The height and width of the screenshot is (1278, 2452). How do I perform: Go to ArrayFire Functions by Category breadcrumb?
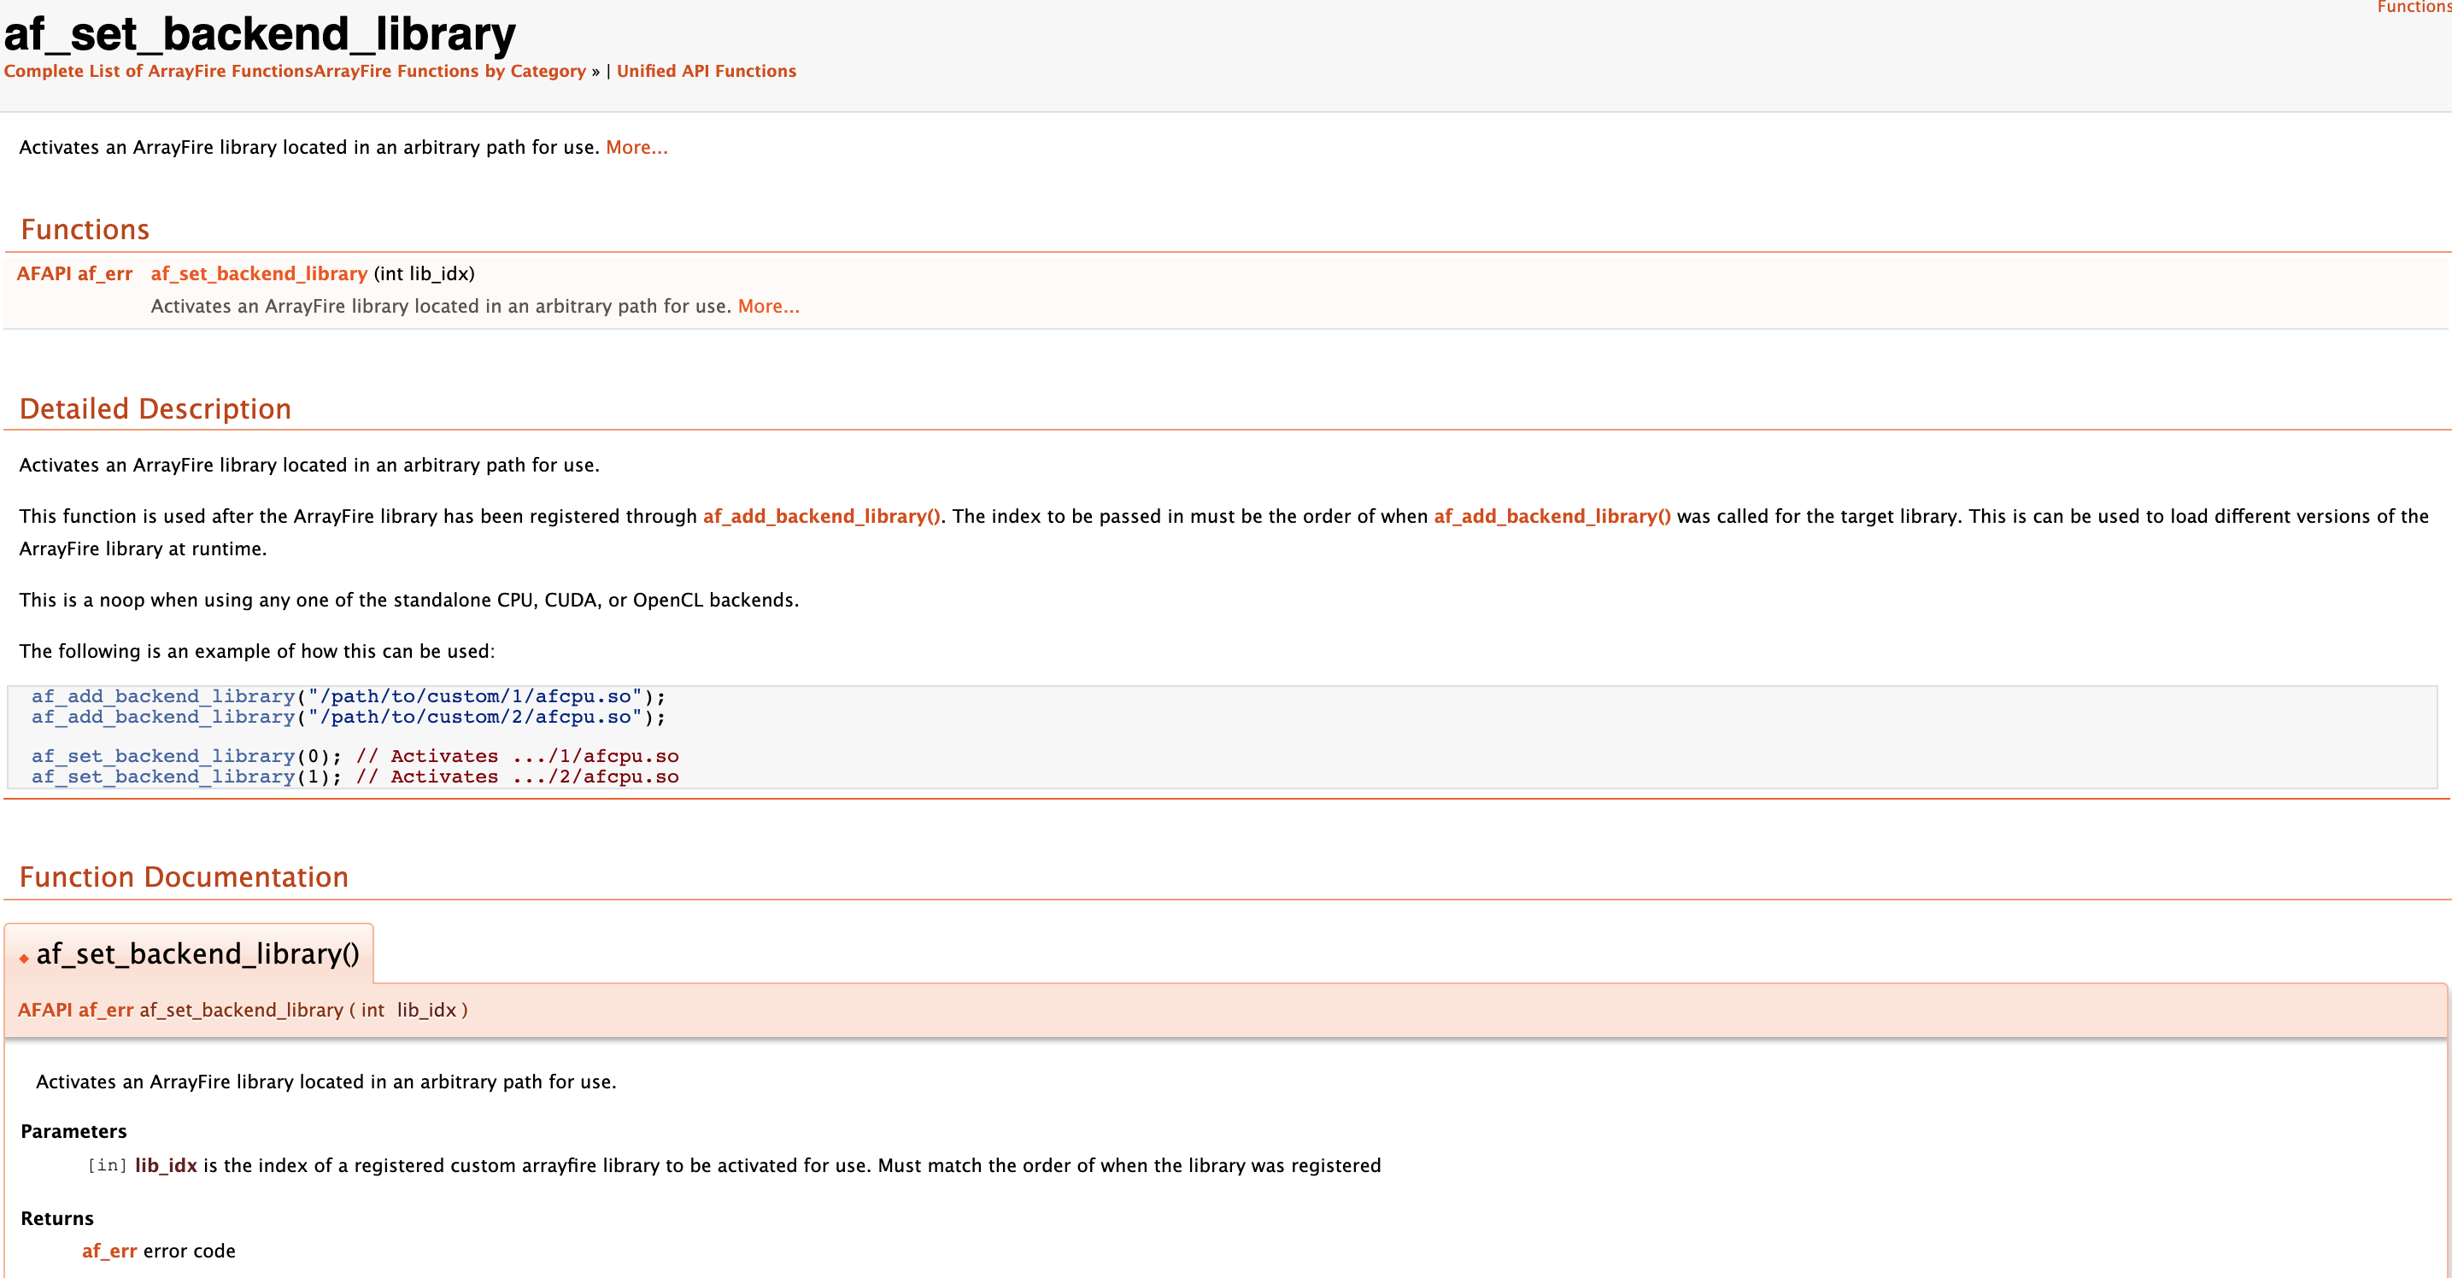point(449,72)
